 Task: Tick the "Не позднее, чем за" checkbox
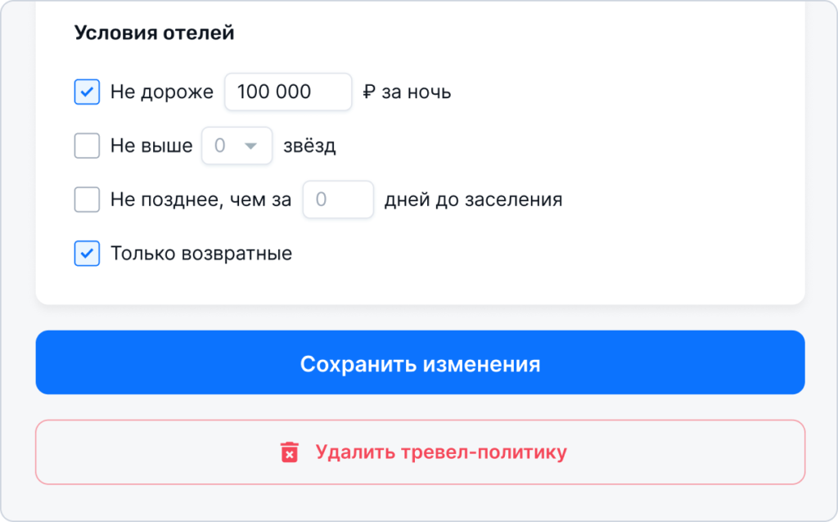[x=87, y=200]
